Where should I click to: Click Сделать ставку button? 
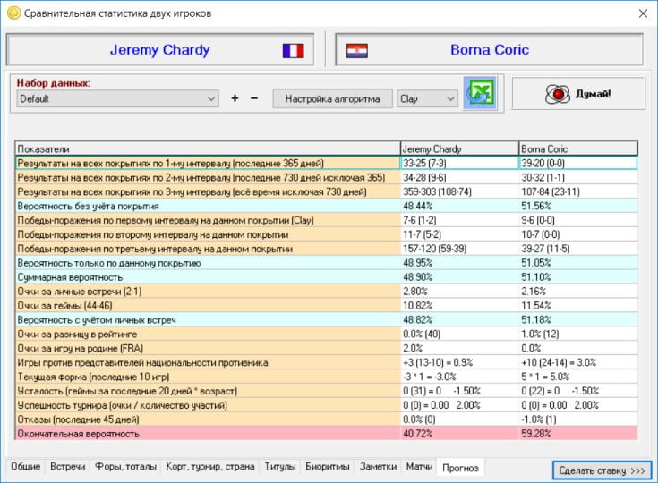pyautogui.click(x=602, y=470)
